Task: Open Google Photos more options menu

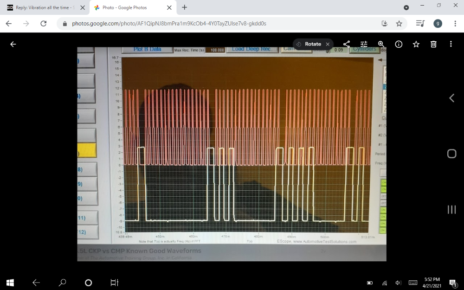Action: 451,44
